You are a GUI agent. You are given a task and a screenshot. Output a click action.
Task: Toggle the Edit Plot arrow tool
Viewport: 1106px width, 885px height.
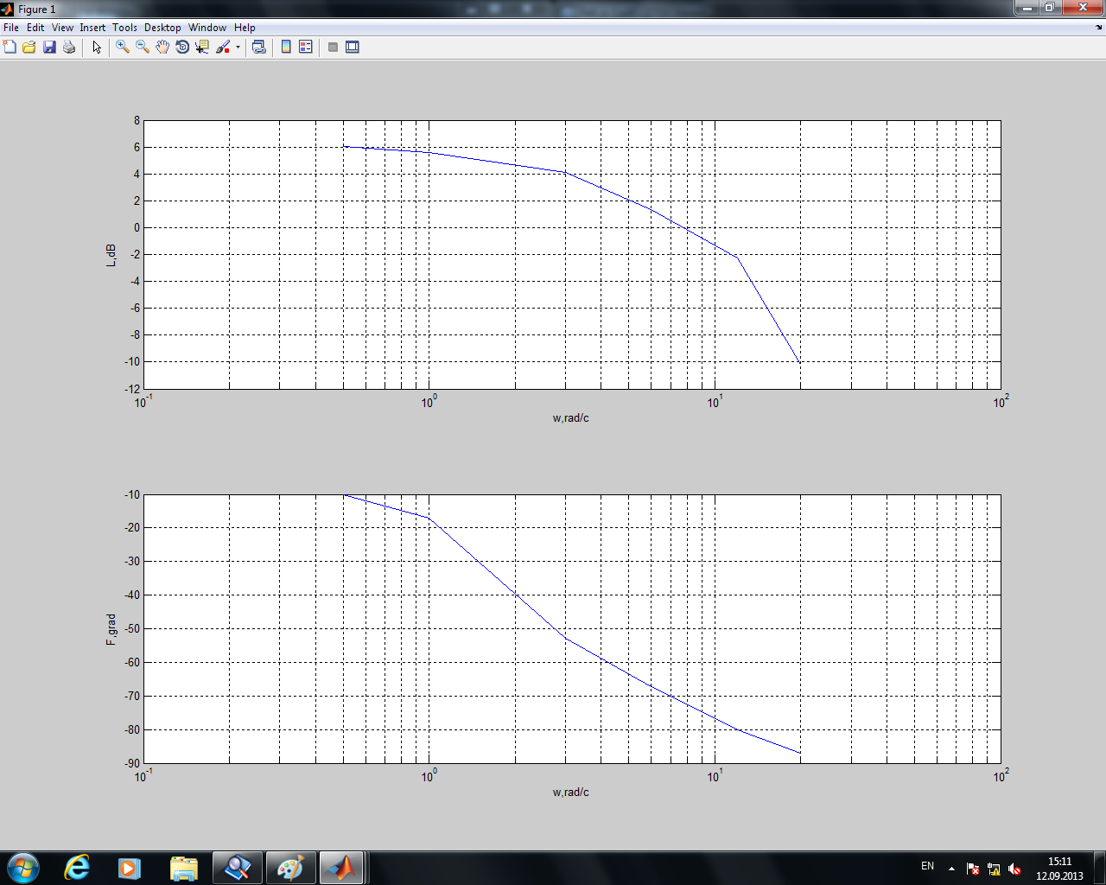pyautogui.click(x=97, y=47)
